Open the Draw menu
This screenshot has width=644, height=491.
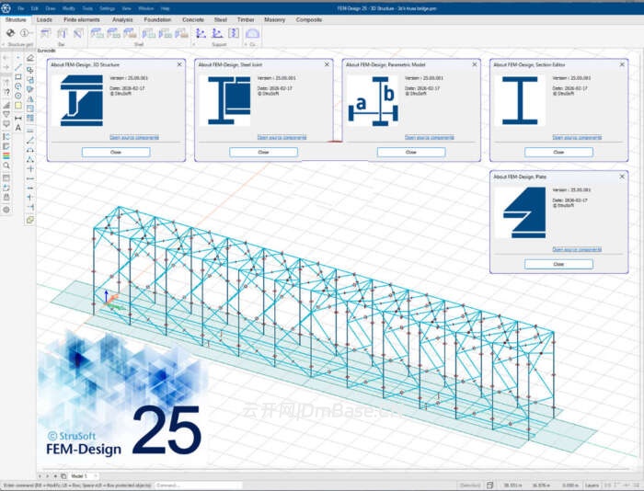pos(51,8)
